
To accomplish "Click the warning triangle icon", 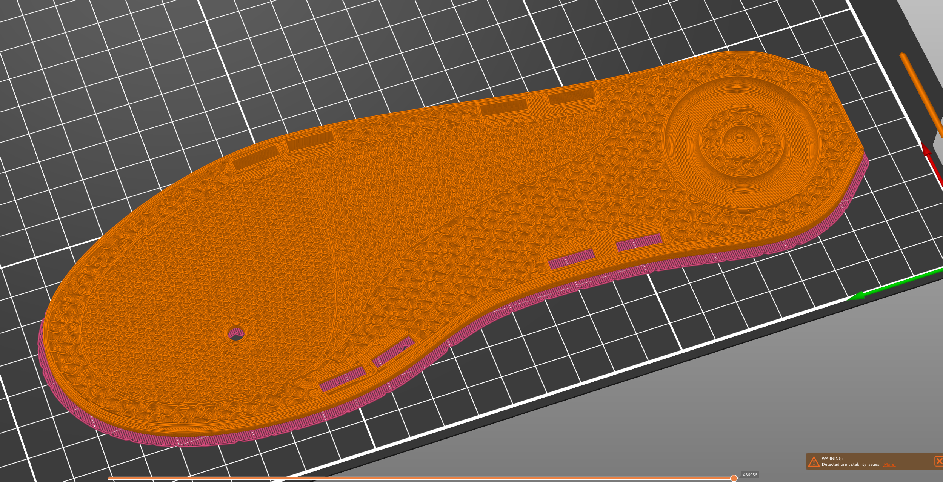I will [x=814, y=462].
